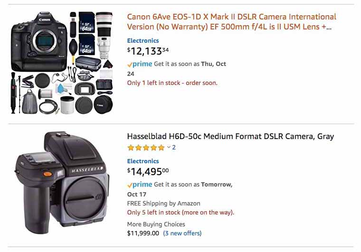Open the 3 new offers link

[182, 233]
